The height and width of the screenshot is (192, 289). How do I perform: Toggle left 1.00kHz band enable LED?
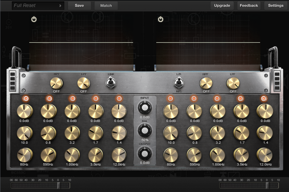(72, 99)
